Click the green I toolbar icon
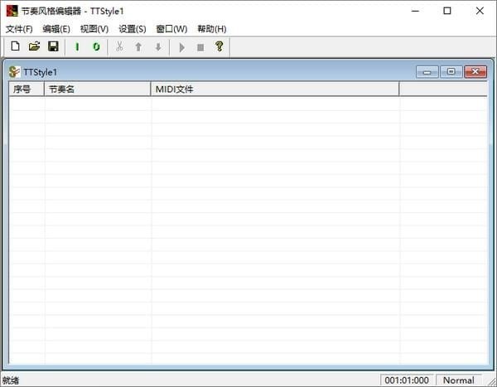This screenshot has height=387, width=497. (x=77, y=47)
